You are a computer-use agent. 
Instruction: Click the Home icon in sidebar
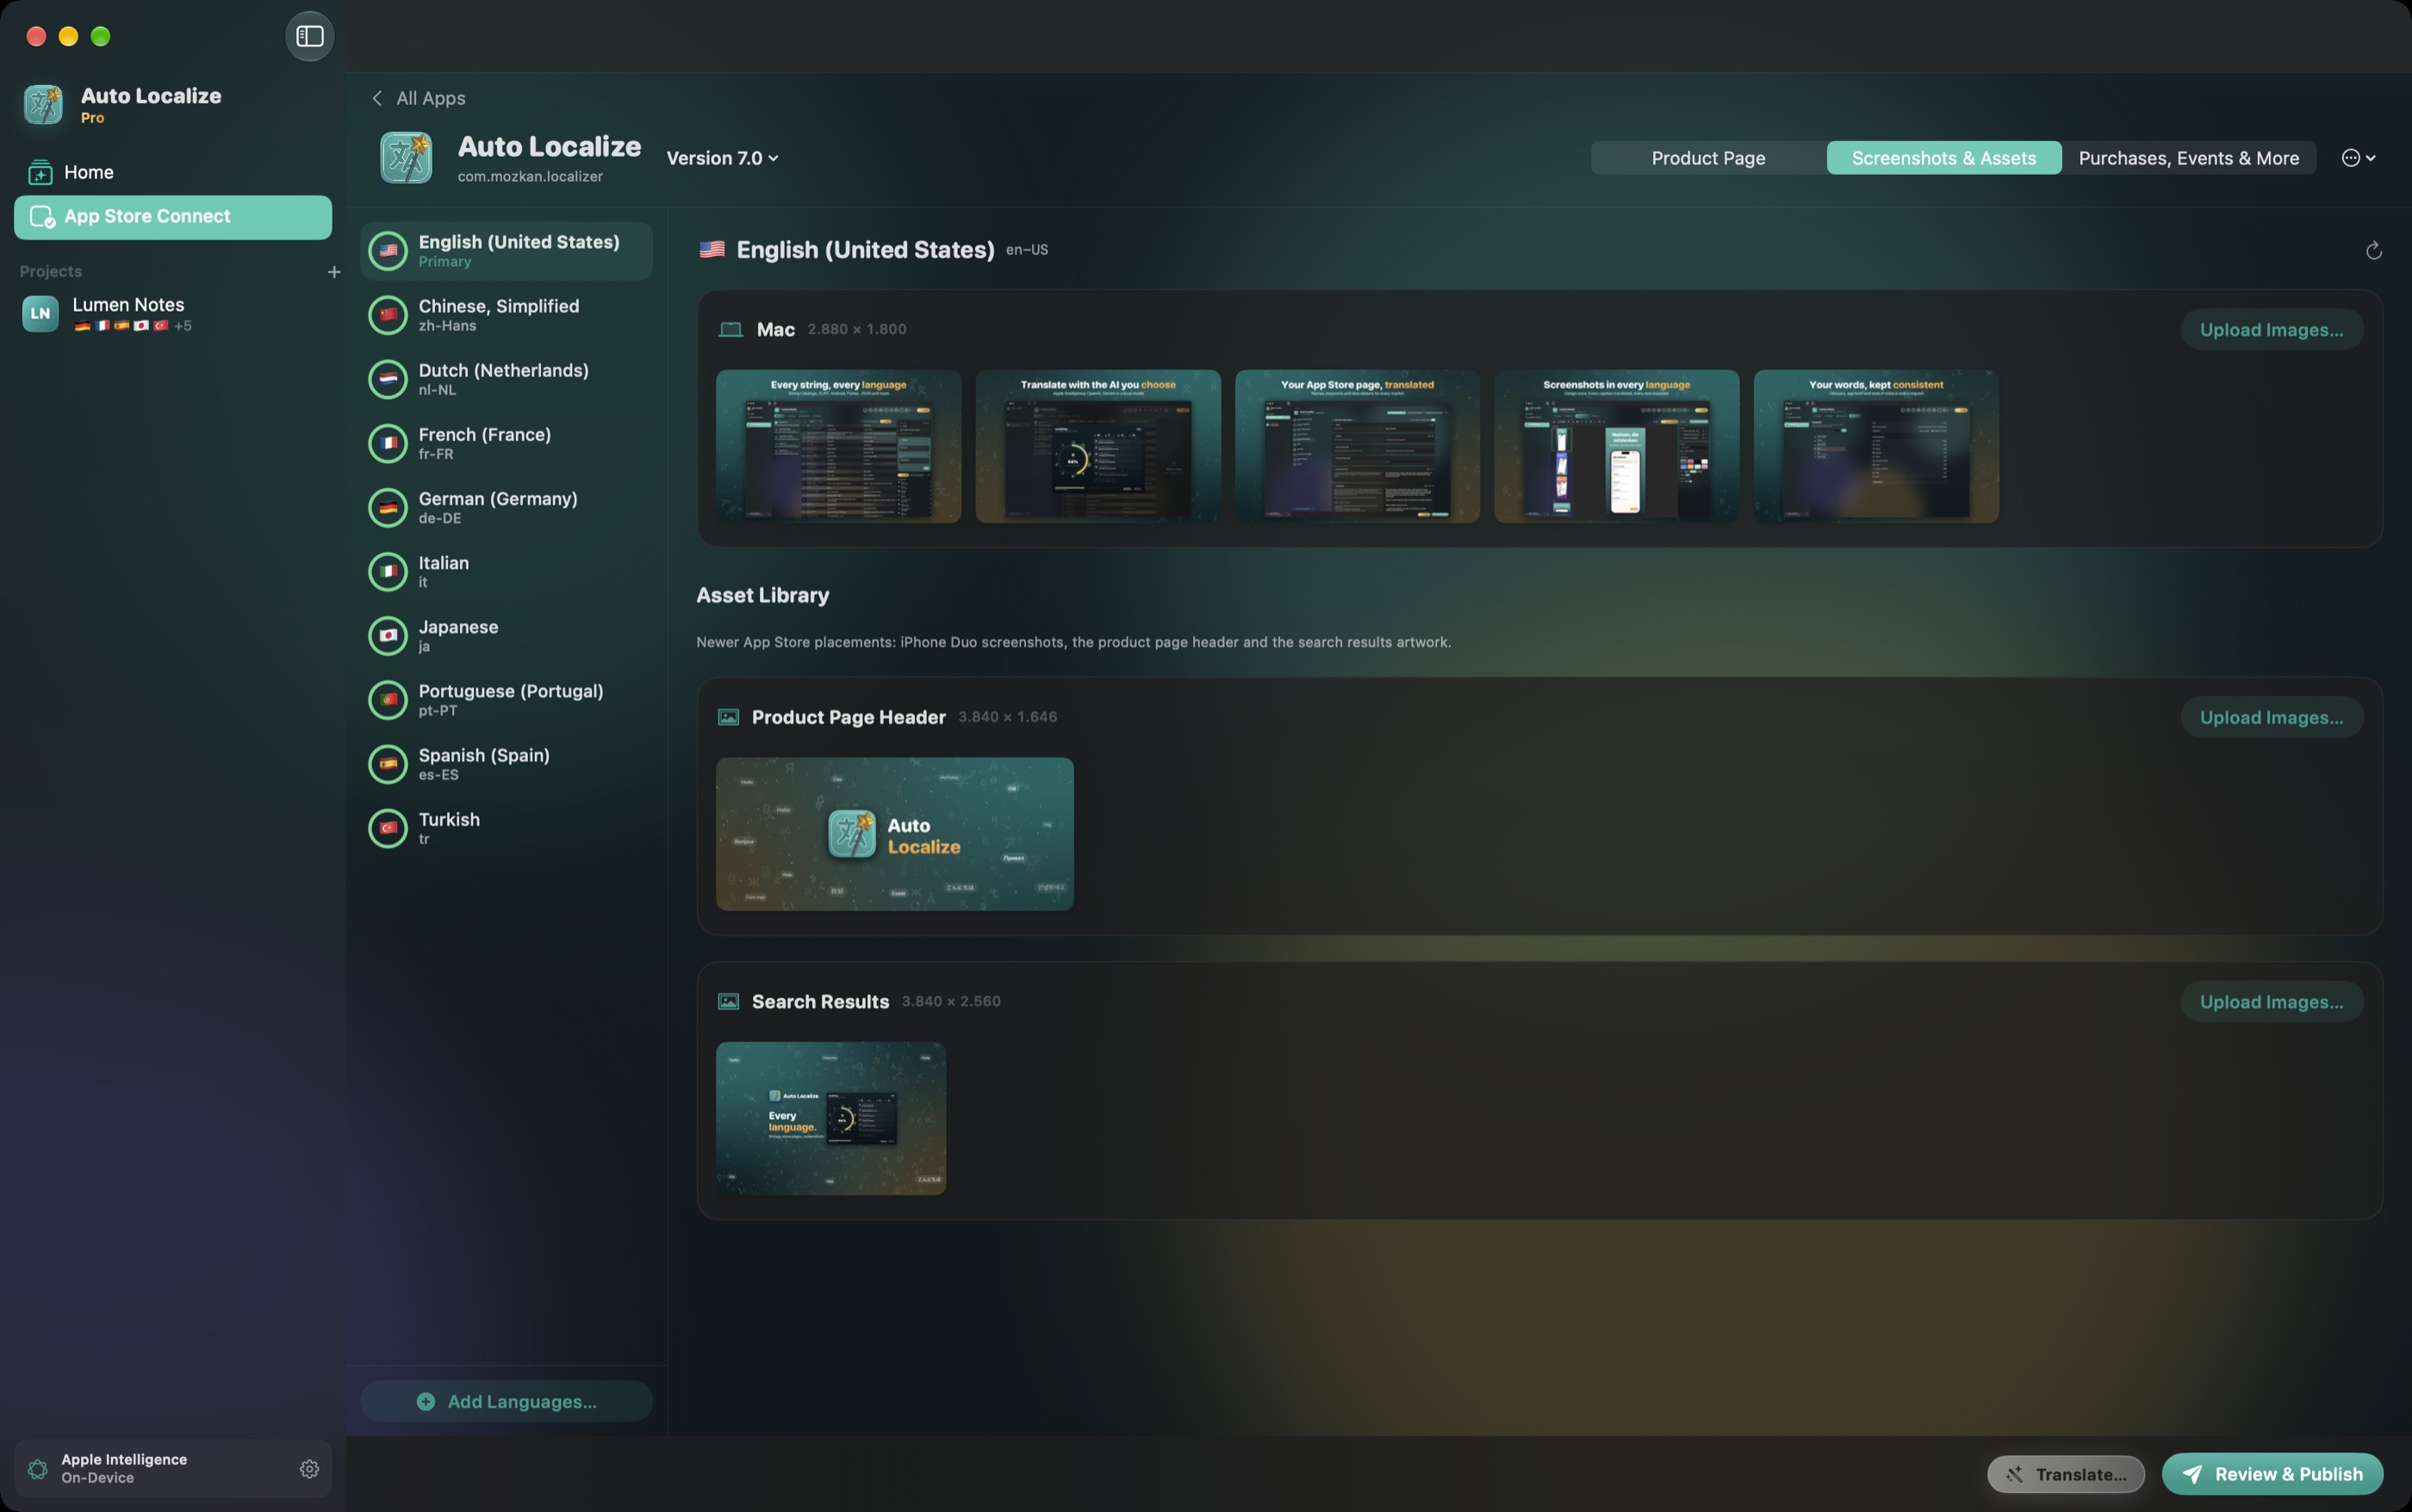pyautogui.click(x=40, y=172)
